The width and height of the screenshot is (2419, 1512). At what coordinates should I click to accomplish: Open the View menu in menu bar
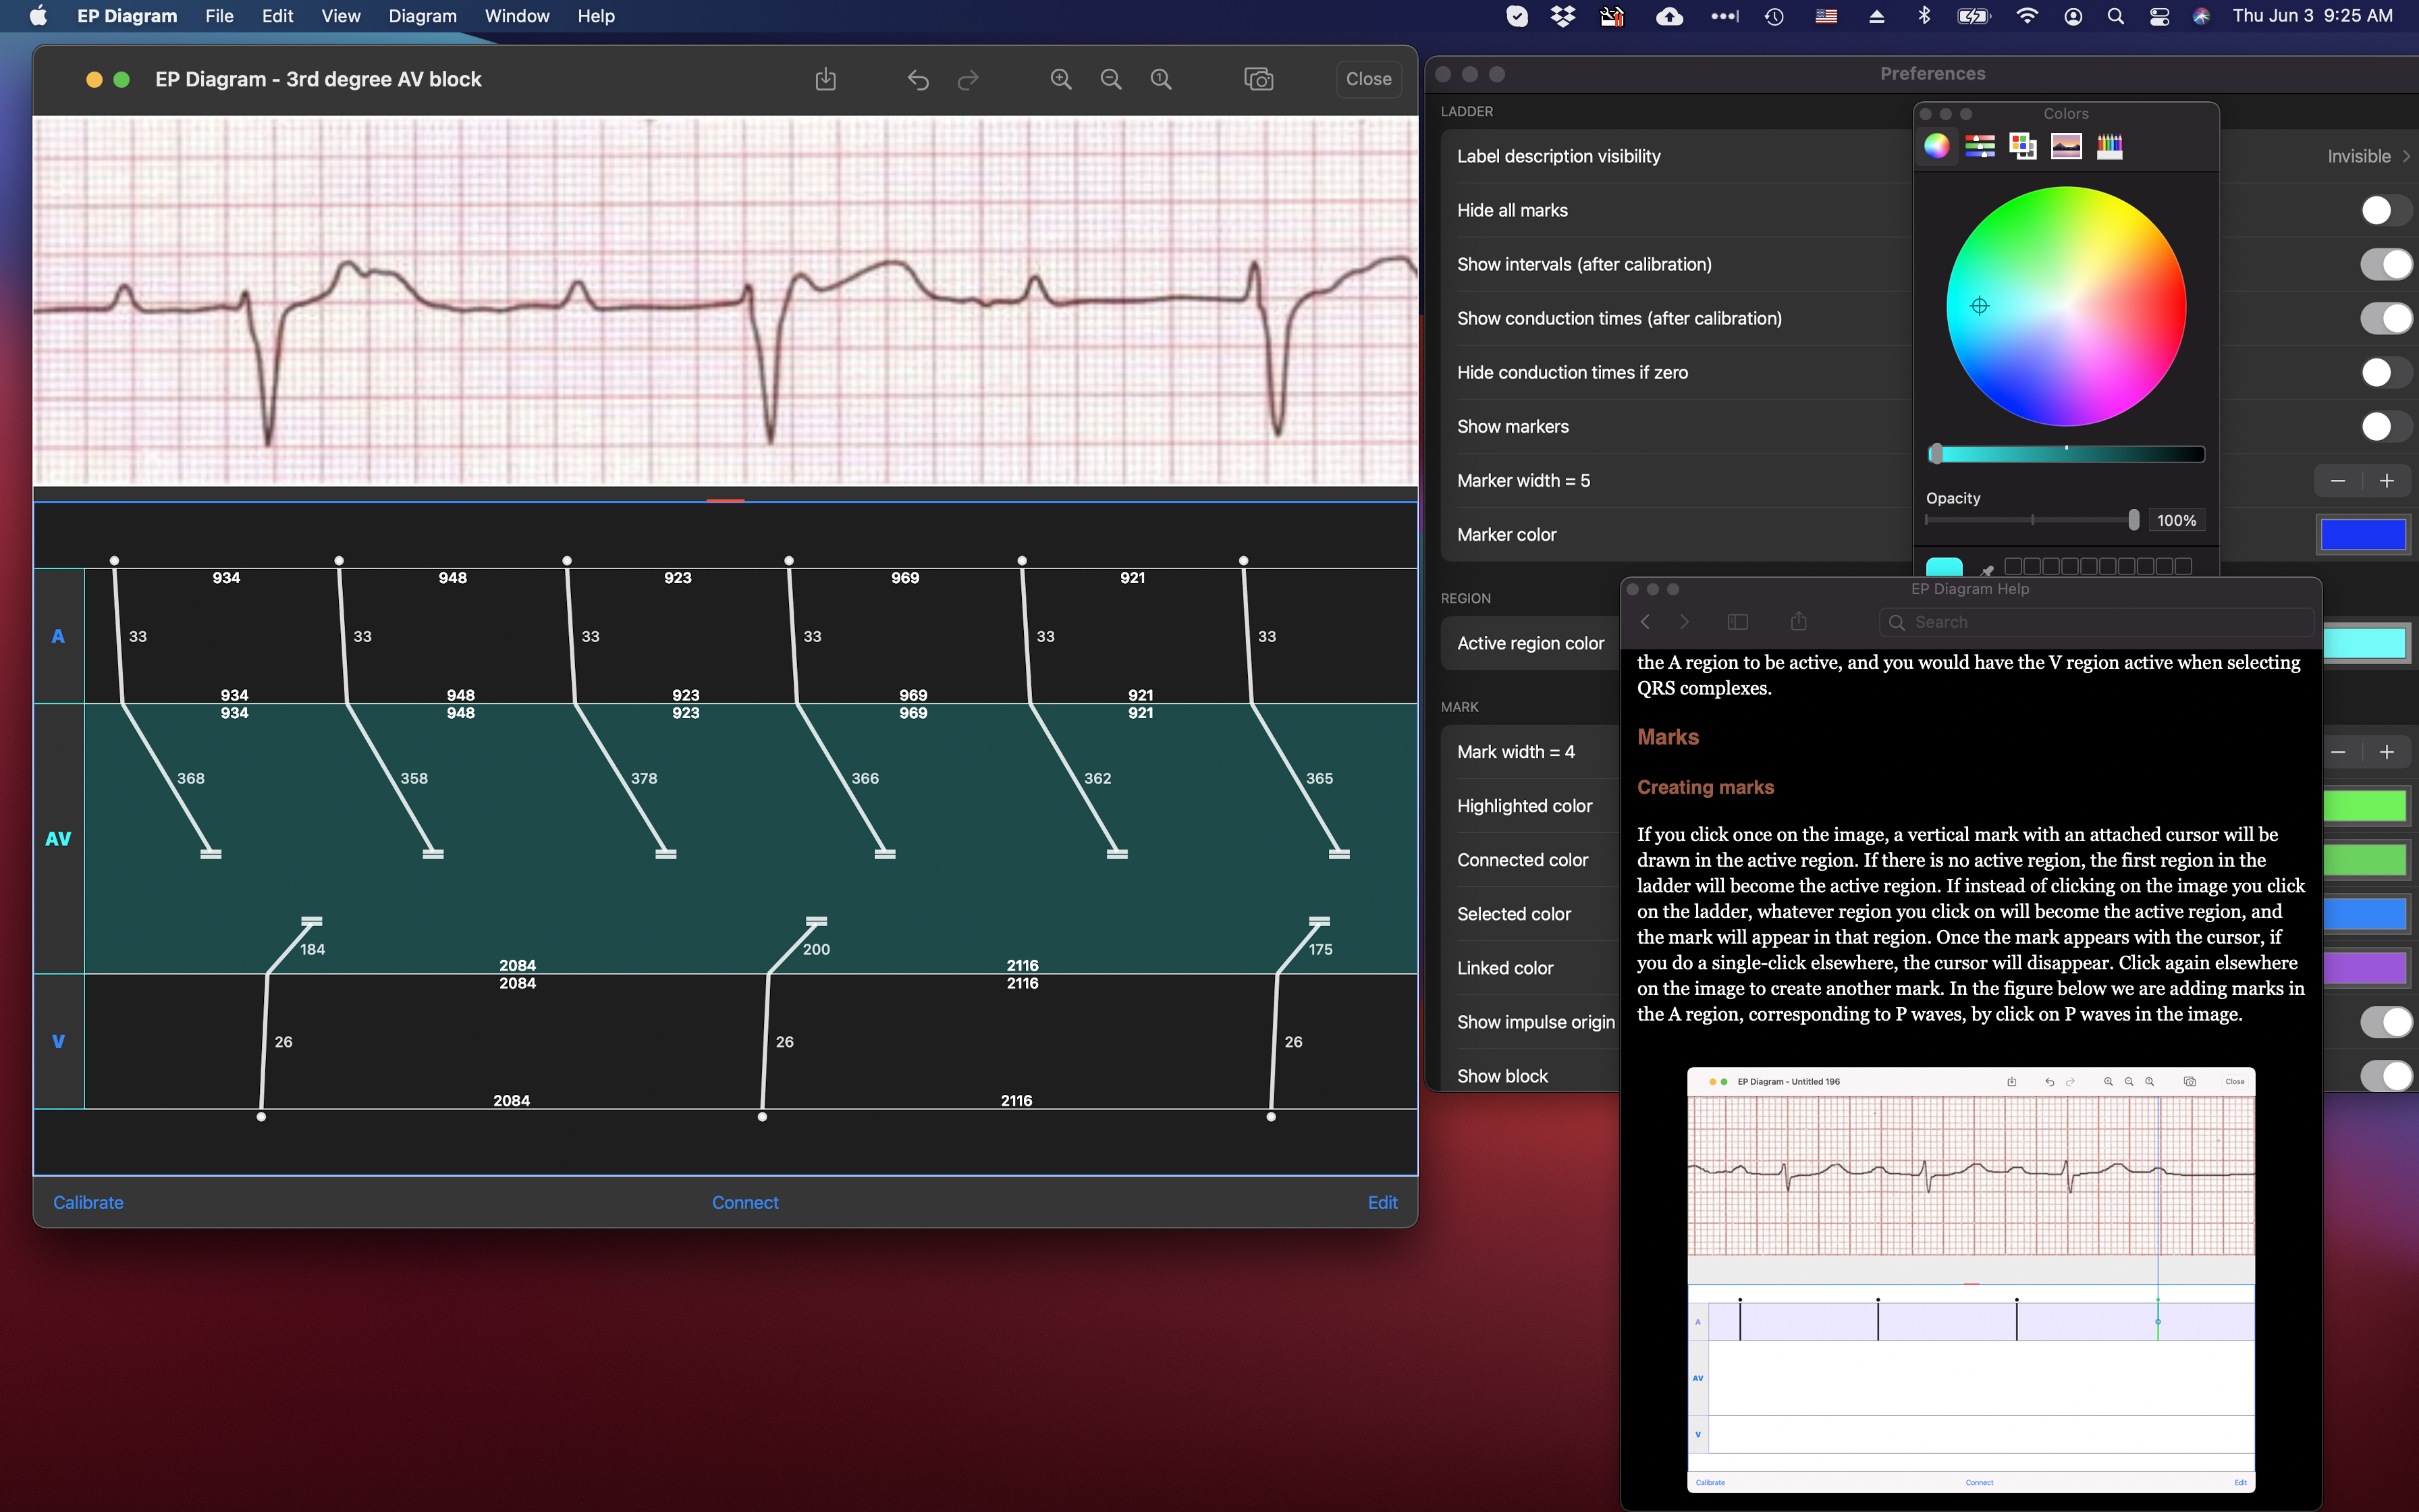click(340, 16)
